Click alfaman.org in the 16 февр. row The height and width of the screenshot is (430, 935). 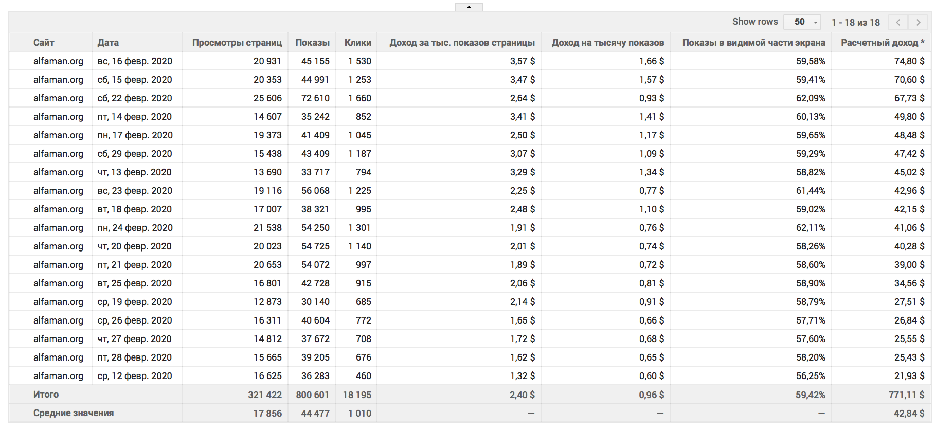point(58,61)
